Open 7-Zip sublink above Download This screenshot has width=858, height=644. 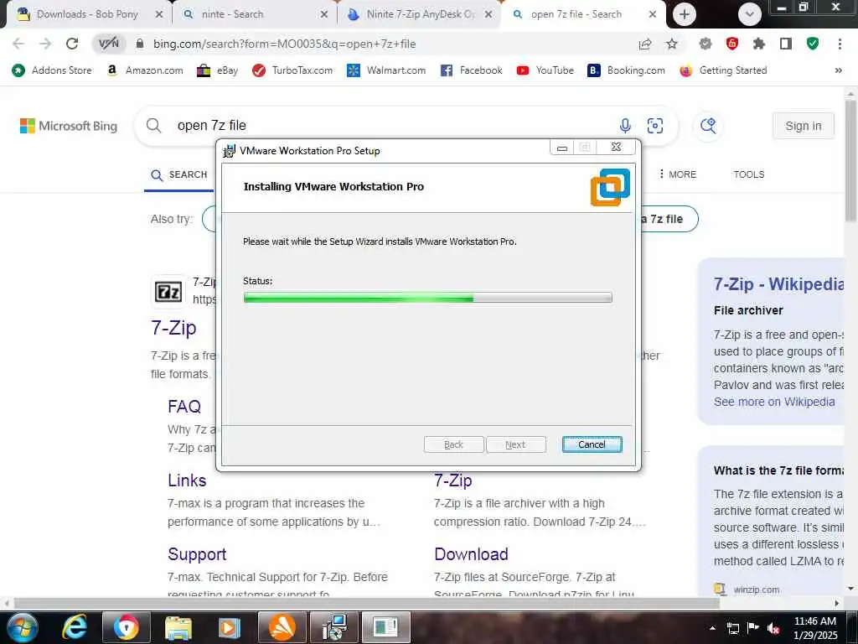click(453, 480)
